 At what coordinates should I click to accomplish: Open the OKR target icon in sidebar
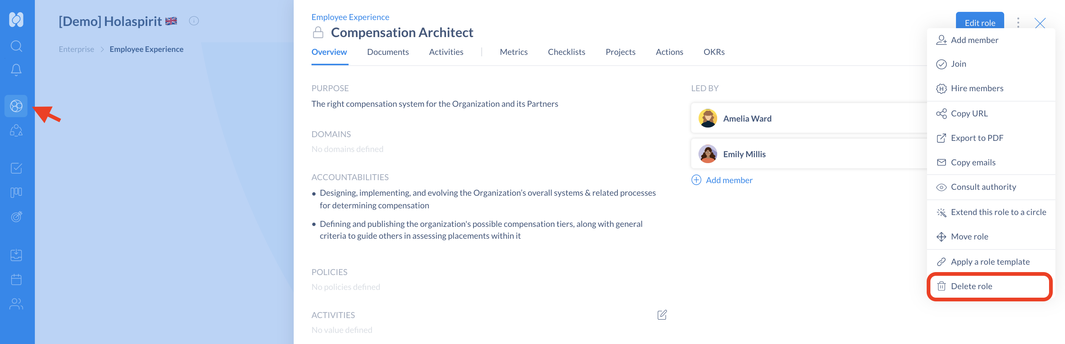coord(16,216)
